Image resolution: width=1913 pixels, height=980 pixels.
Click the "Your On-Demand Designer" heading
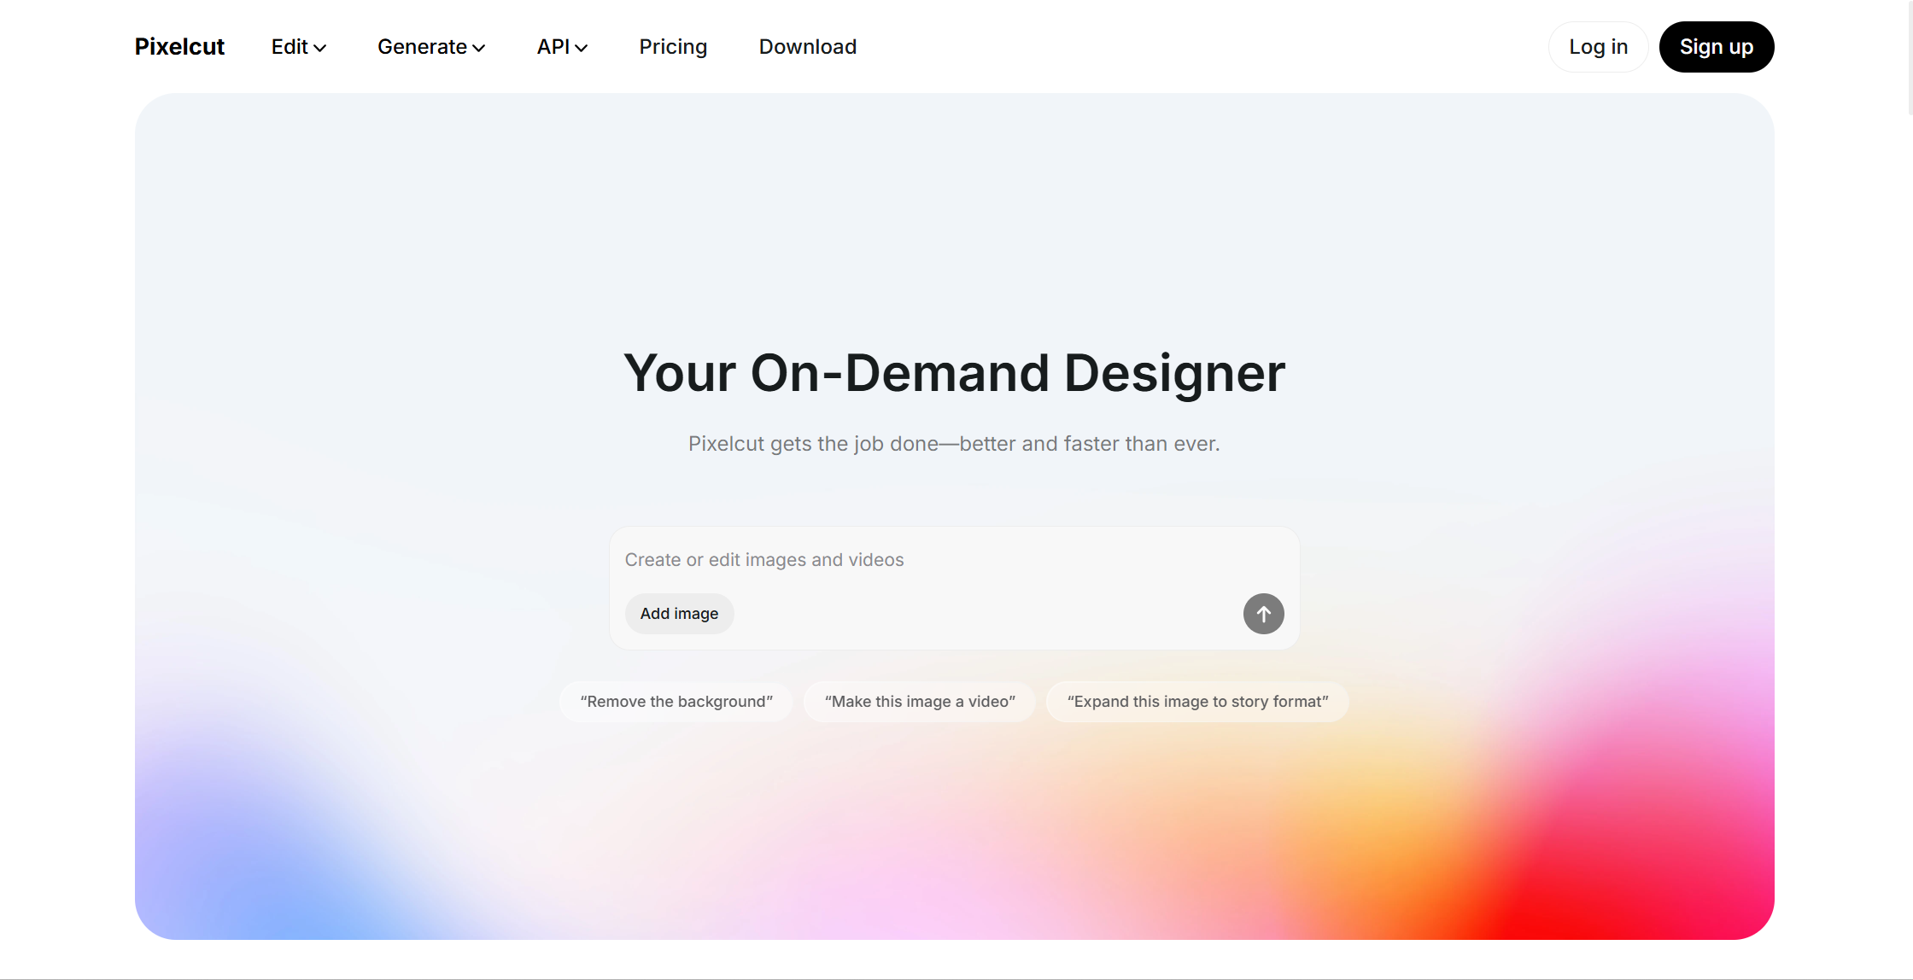coord(954,373)
